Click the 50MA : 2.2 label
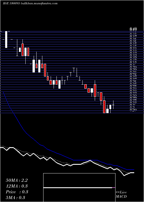 click(17, 180)
